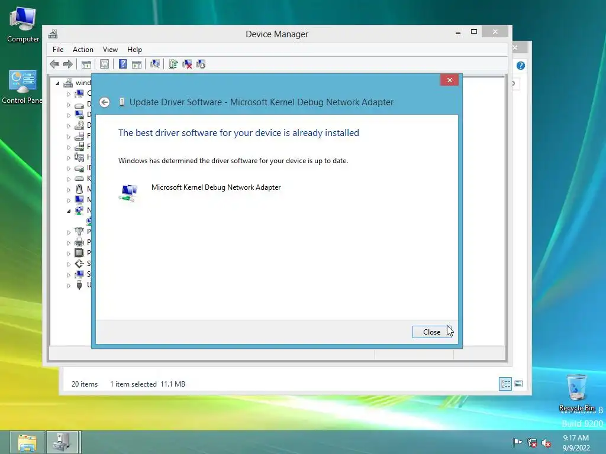Click the '1 item selected 11.1 MB' status text
Image resolution: width=606 pixels, height=454 pixels.
[x=147, y=384]
